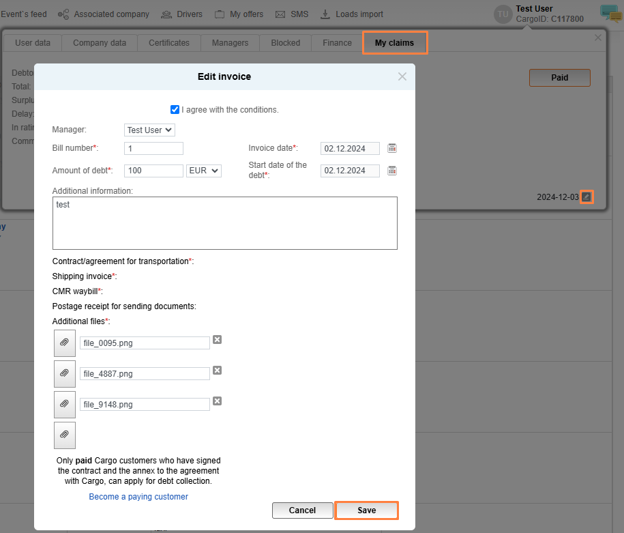The image size is (624, 533).
Task: Open the chat messages icon in header
Action: [x=610, y=14]
